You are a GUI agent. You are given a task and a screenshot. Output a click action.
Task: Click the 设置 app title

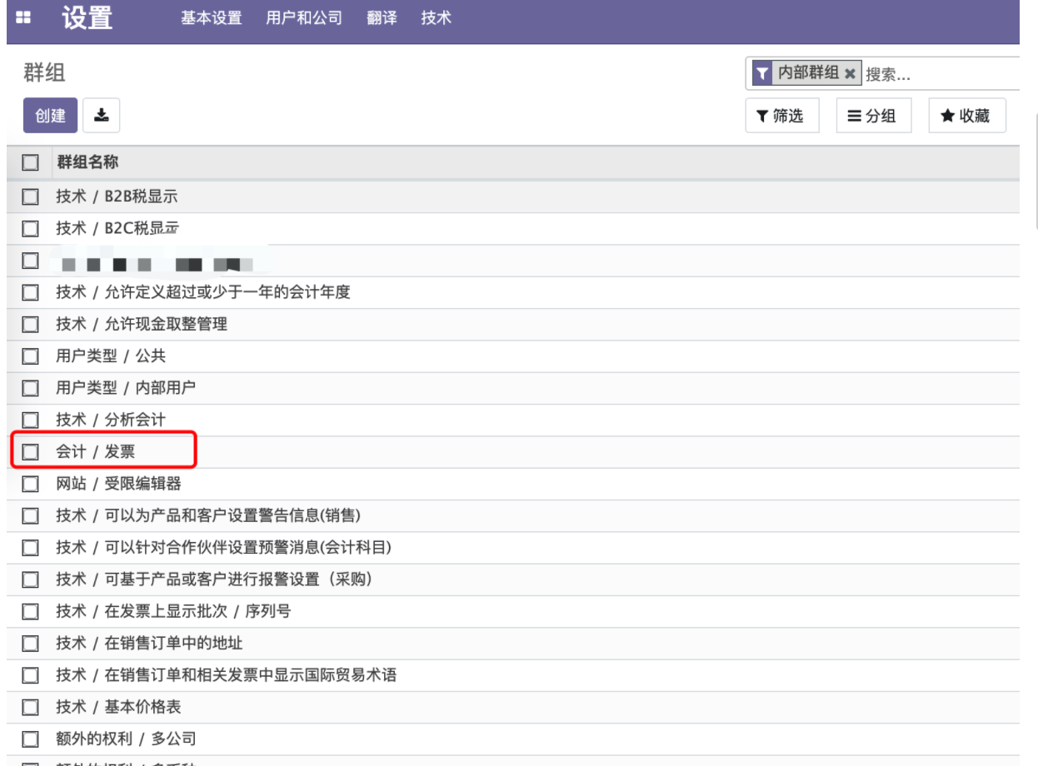[87, 17]
